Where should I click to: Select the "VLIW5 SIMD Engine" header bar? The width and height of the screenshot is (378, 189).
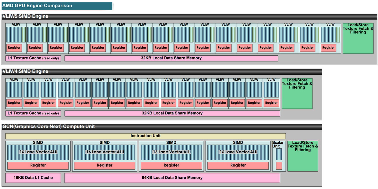189,16
